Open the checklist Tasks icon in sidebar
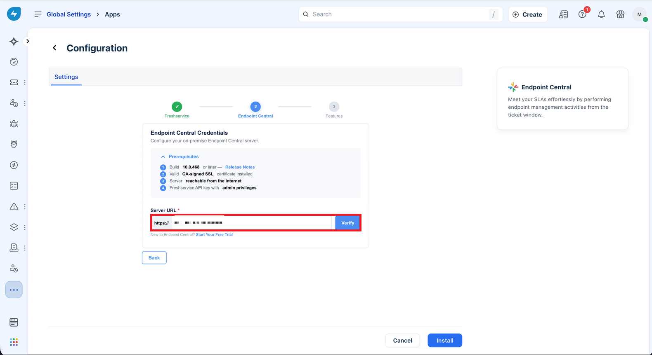This screenshot has height=355, width=652. pos(14,186)
